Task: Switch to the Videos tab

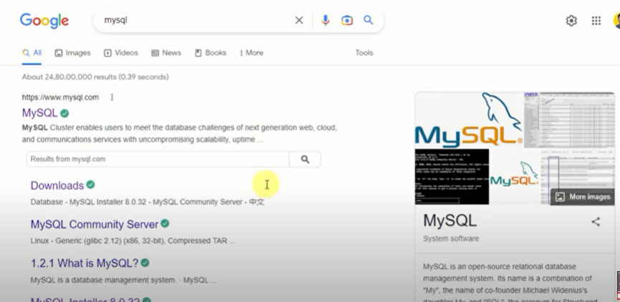Action: 120,52
